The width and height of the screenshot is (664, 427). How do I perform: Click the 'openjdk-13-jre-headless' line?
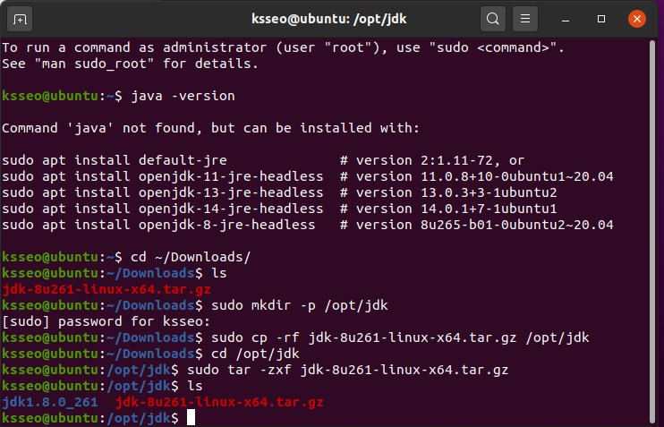279,192
